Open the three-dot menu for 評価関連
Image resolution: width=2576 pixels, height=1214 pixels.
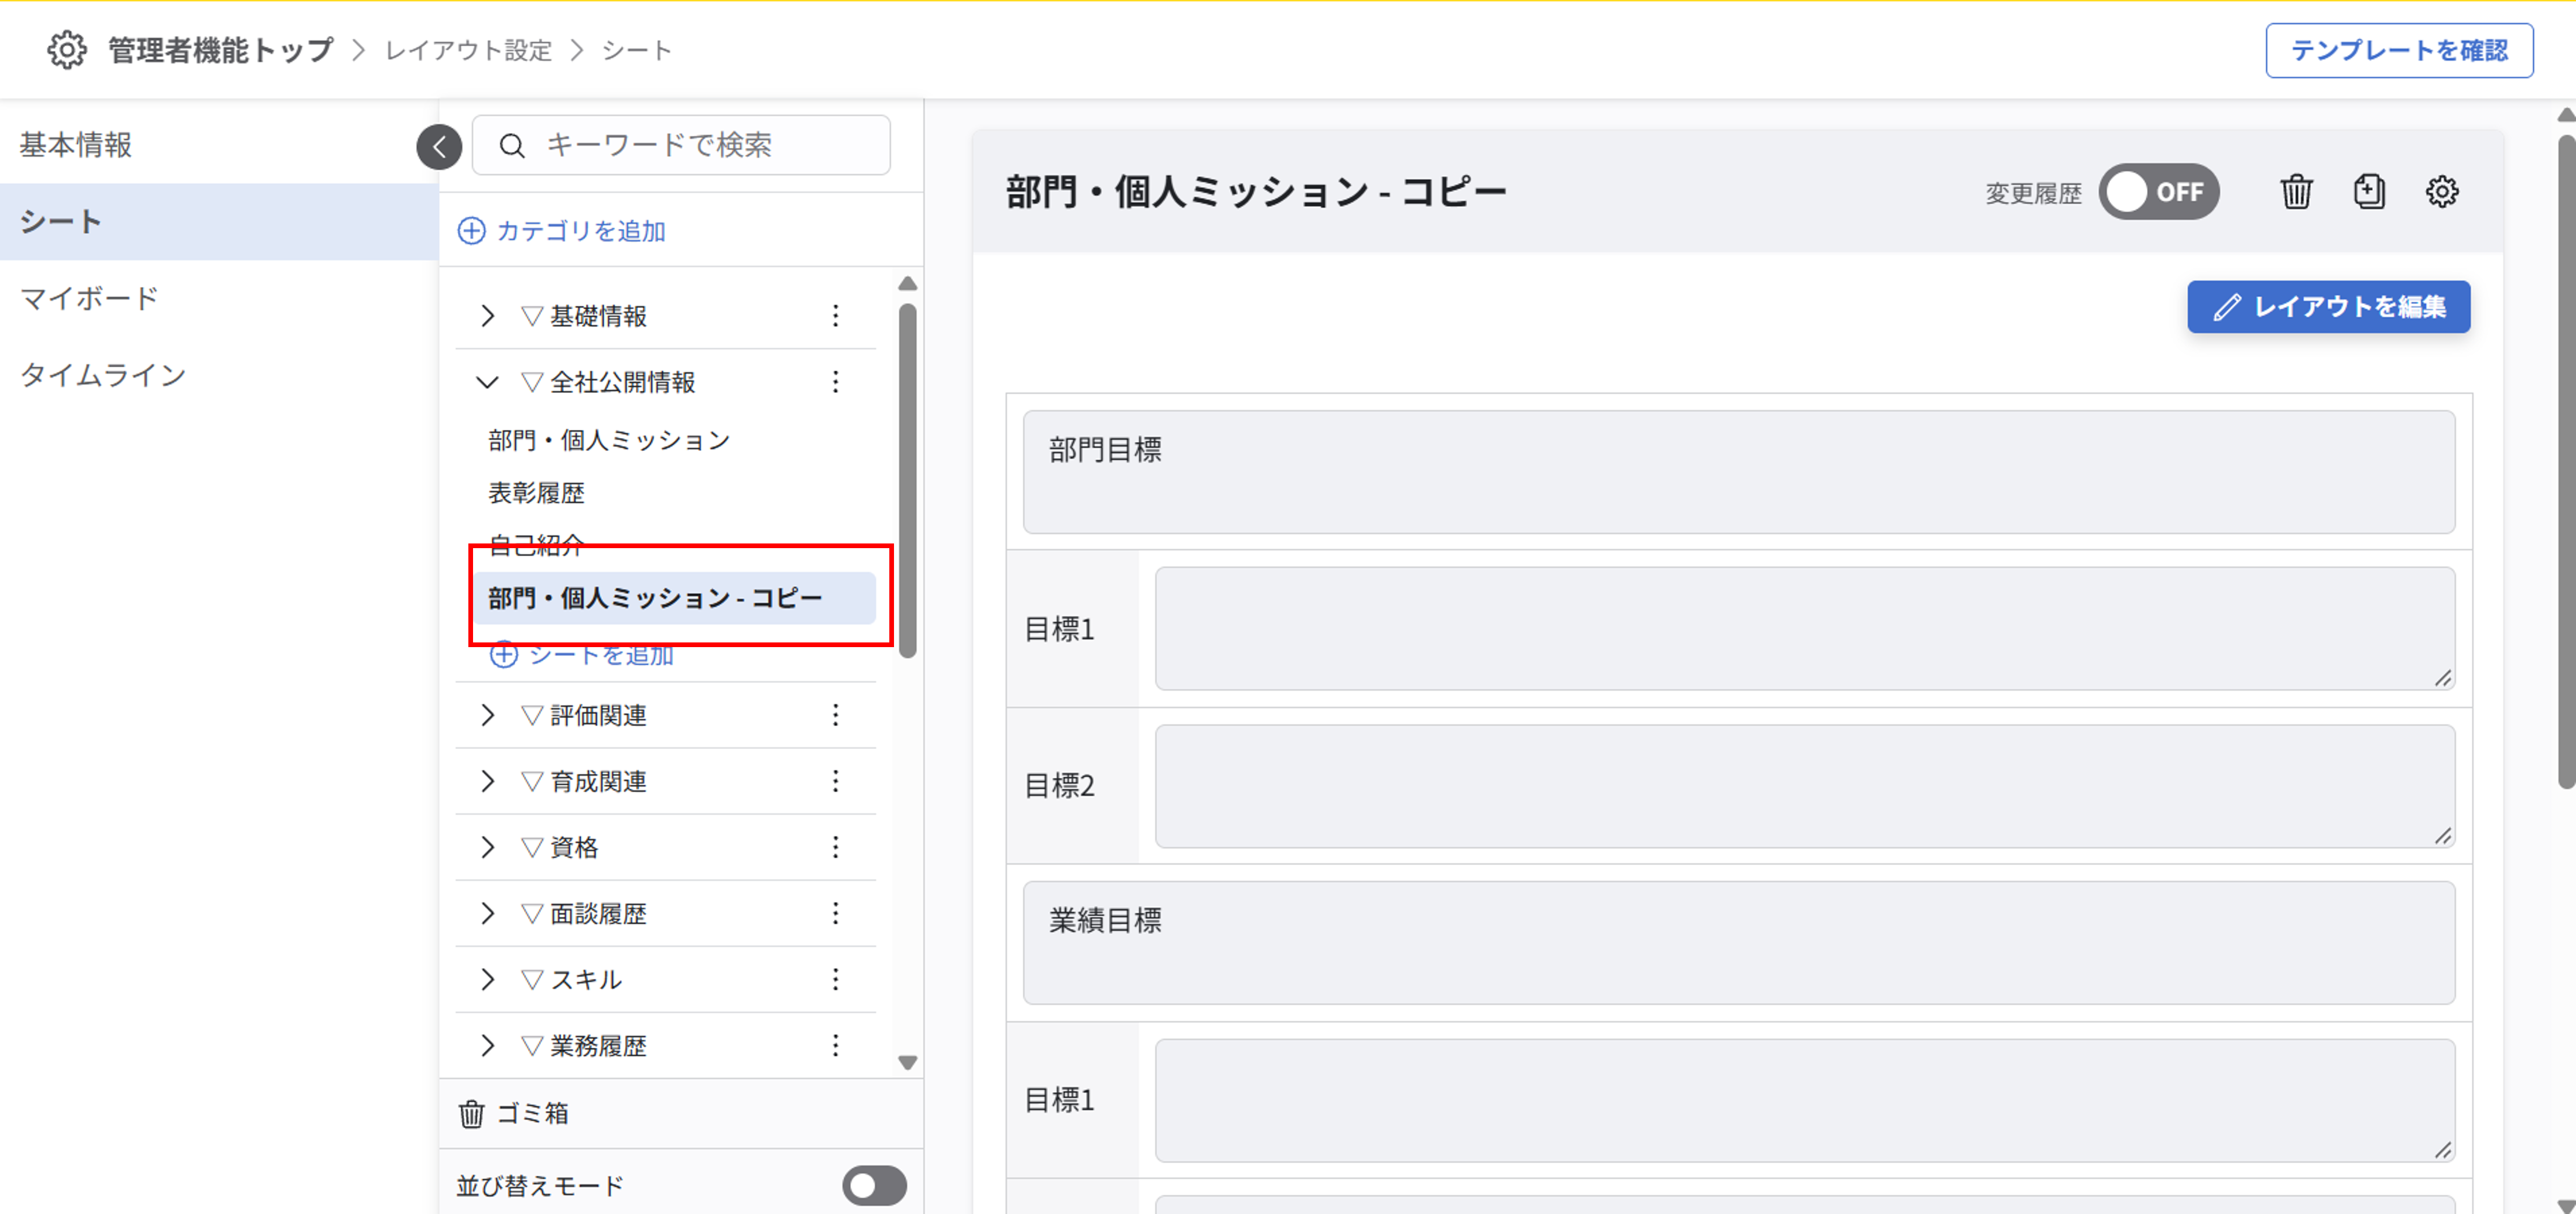click(835, 715)
